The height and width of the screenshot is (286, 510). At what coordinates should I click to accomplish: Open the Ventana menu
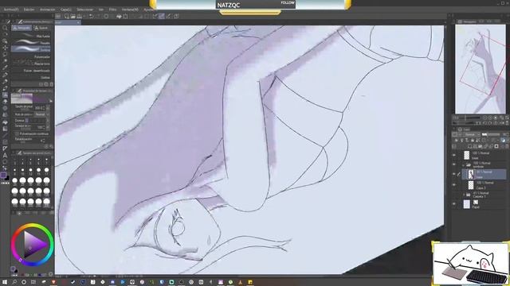click(x=130, y=10)
